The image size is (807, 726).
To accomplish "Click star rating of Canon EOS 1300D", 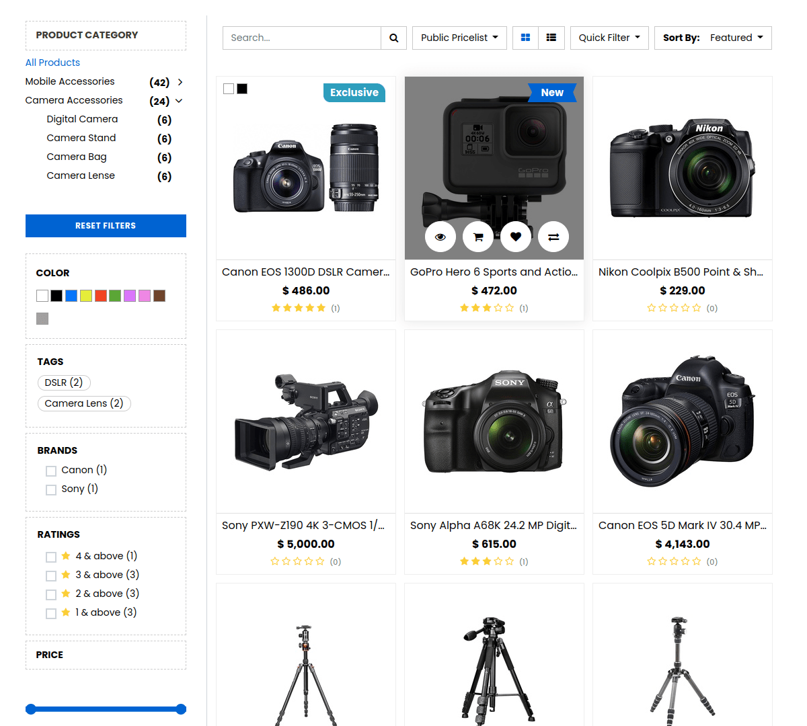I will tap(299, 308).
